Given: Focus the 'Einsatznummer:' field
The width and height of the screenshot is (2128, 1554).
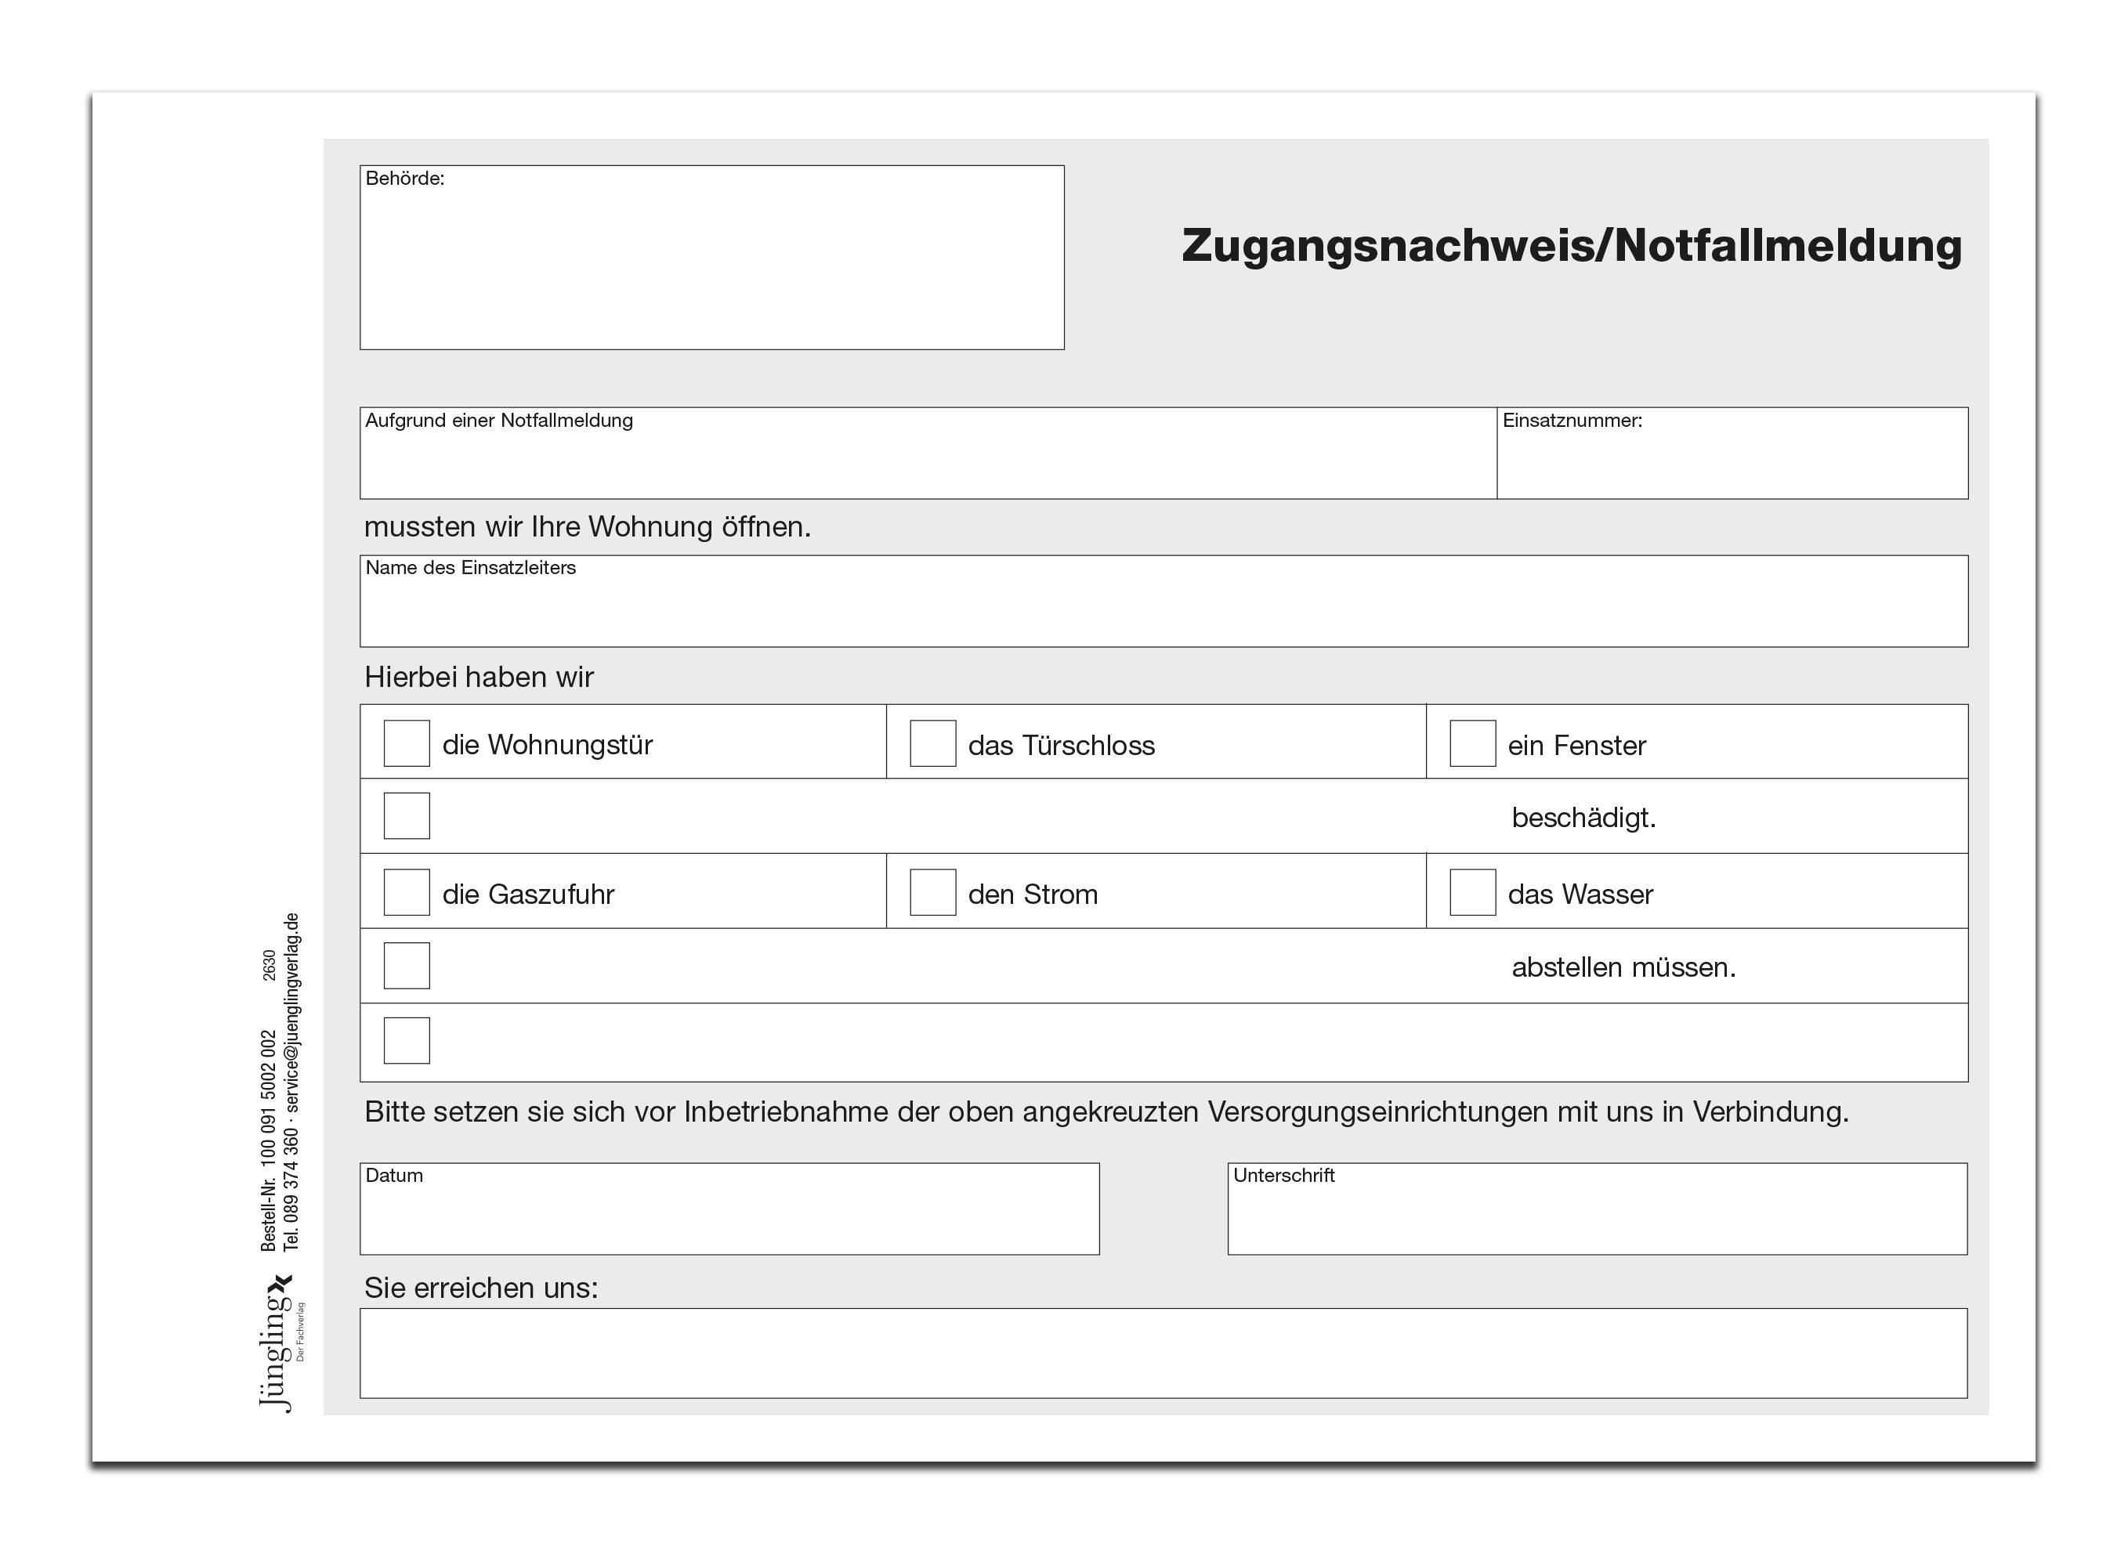Looking at the screenshot, I should 1732,454.
